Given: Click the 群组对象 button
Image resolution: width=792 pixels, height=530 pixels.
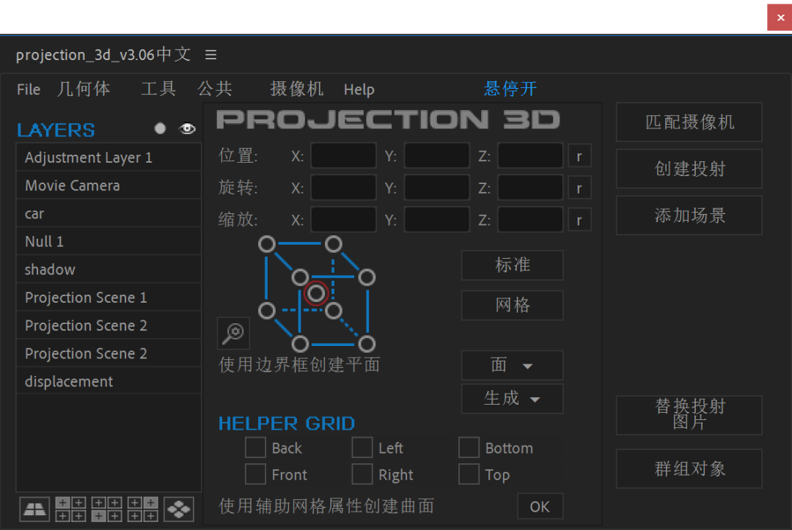Looking at the screenshot, I should 689,469.
